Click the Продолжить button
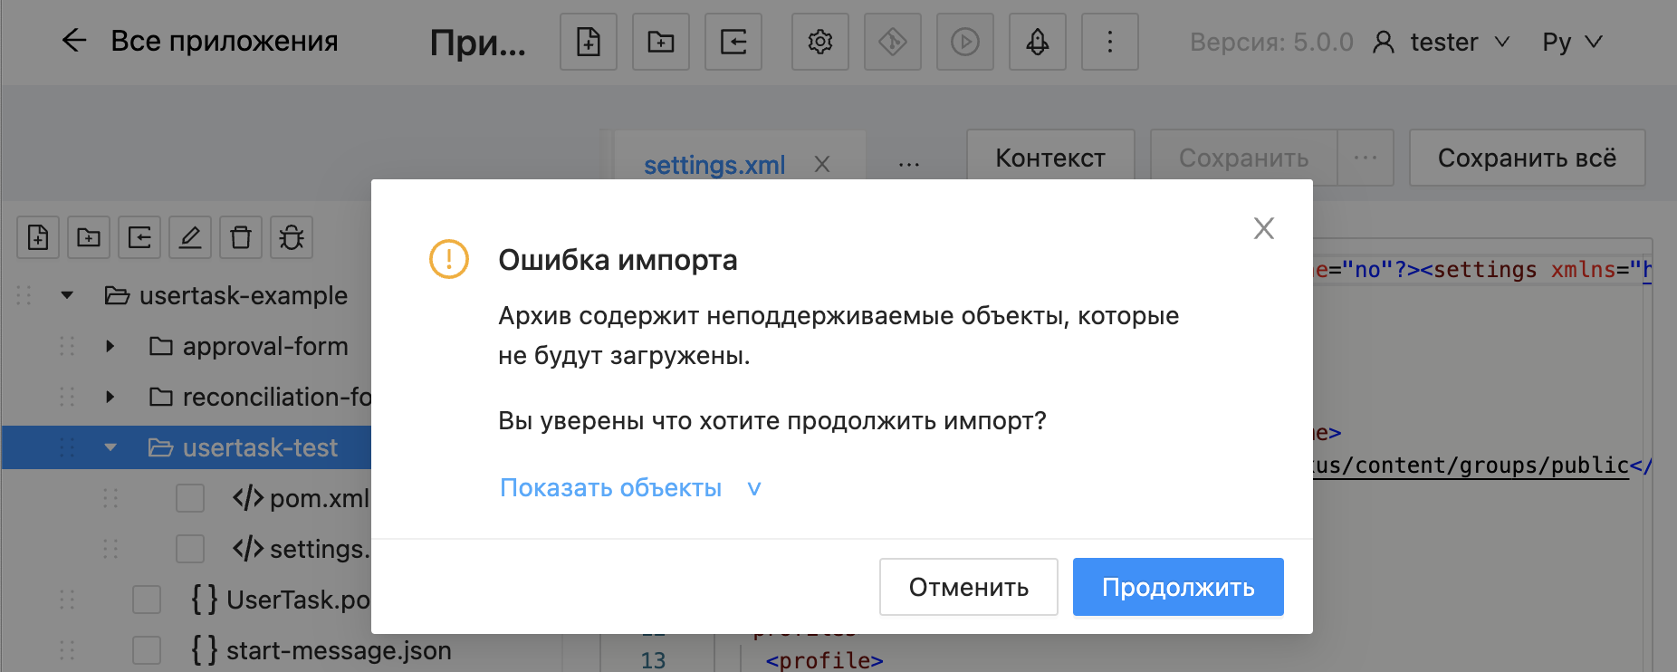The image size is (1677, 672). [x=1178, y=587]
